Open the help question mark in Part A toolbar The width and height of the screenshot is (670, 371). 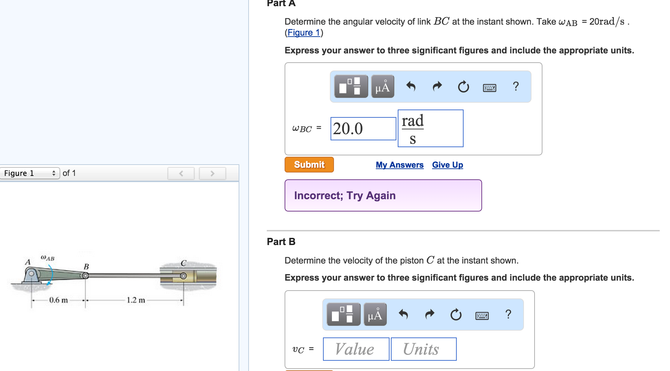[515, 87]
